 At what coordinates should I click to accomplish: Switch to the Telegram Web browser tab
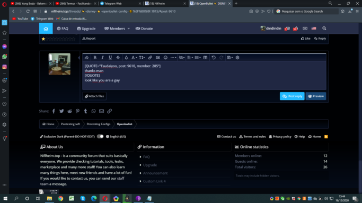tap(120, 4)
